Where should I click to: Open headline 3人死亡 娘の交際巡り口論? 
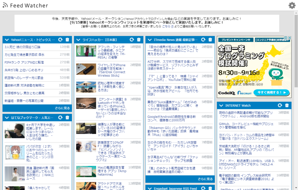22,47
